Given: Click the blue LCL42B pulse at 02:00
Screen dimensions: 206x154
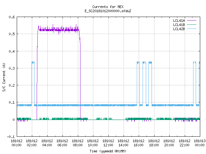Looking at the screenshot, I should click(33, 63).
